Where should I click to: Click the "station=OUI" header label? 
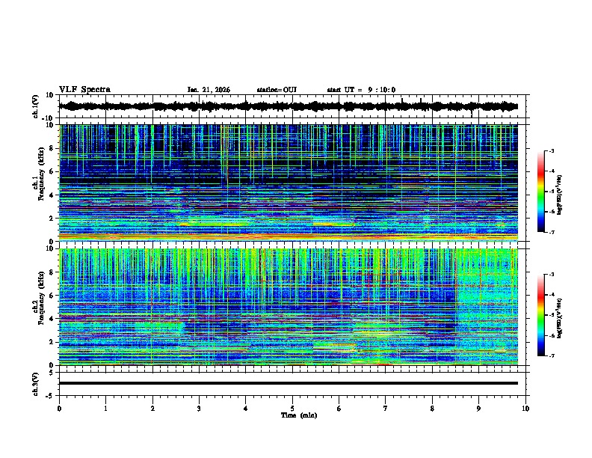point(277,90)
